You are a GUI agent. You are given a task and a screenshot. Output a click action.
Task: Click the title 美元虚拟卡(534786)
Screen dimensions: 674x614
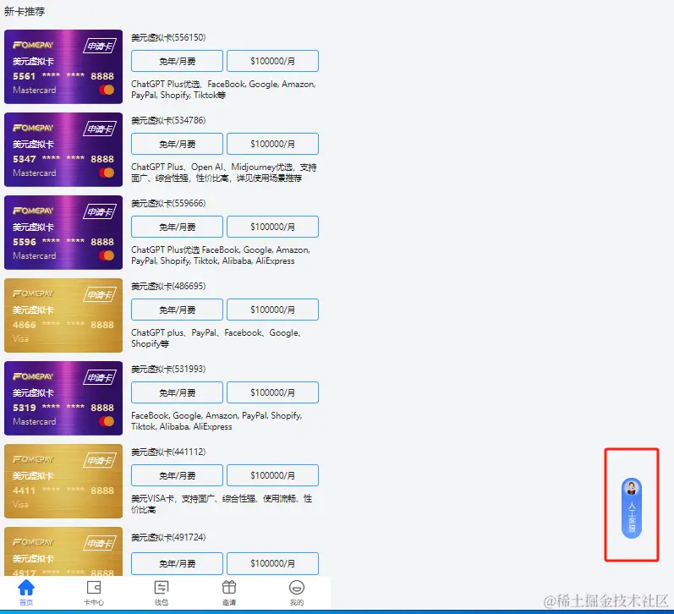tap(168, 120)
